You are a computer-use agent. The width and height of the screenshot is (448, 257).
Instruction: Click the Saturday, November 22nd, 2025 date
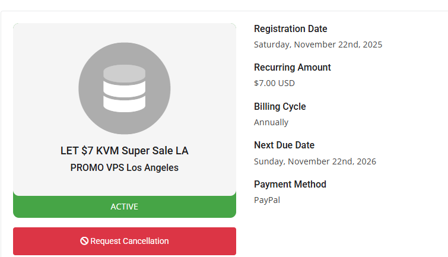point(318,45)
